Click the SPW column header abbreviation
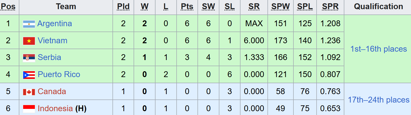411x115 pixels. coord(280,6)
